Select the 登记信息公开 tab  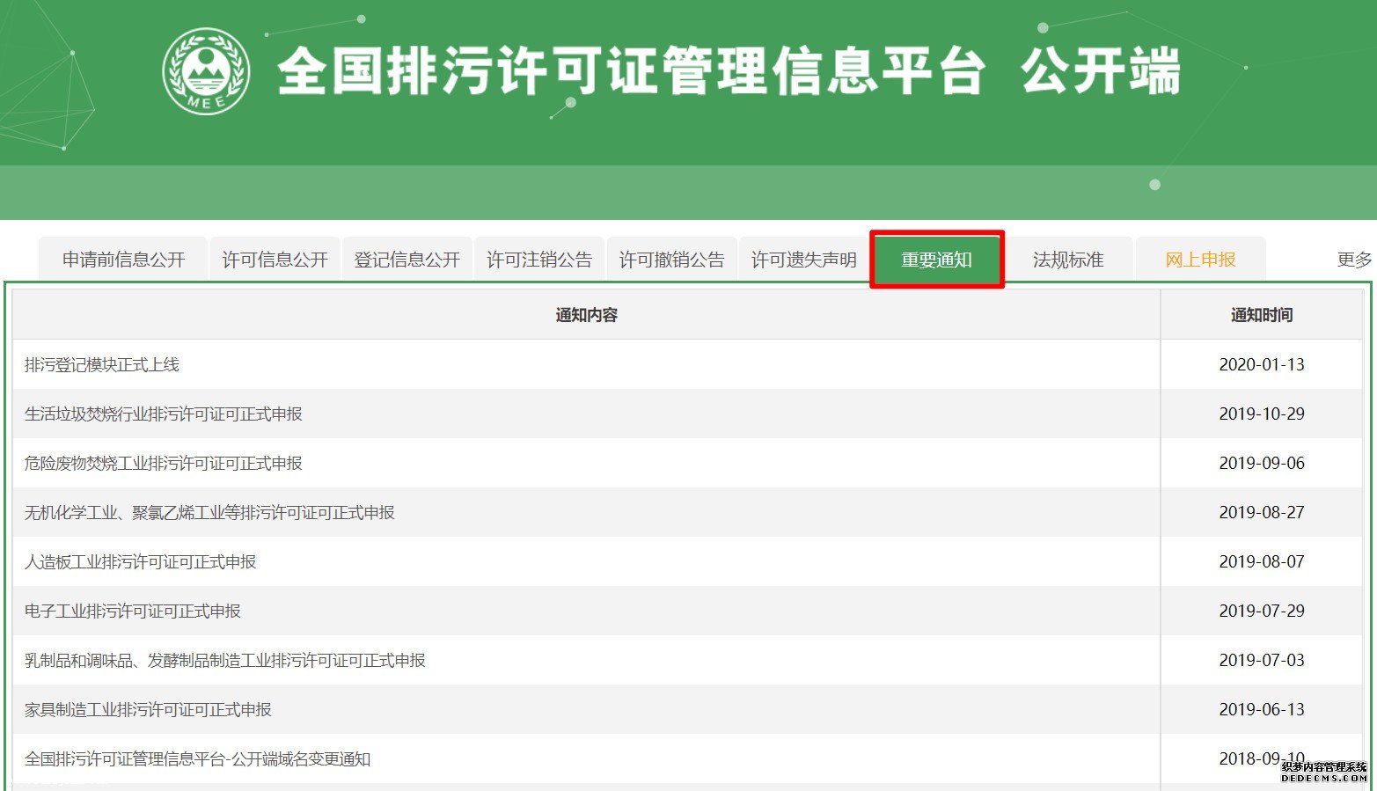[407, 260]
